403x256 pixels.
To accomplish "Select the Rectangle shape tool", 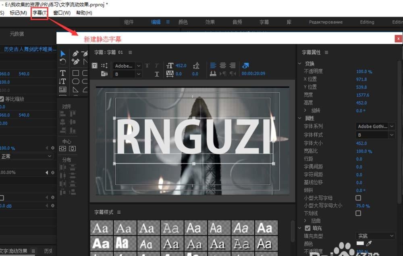I will tap(75, 73).
